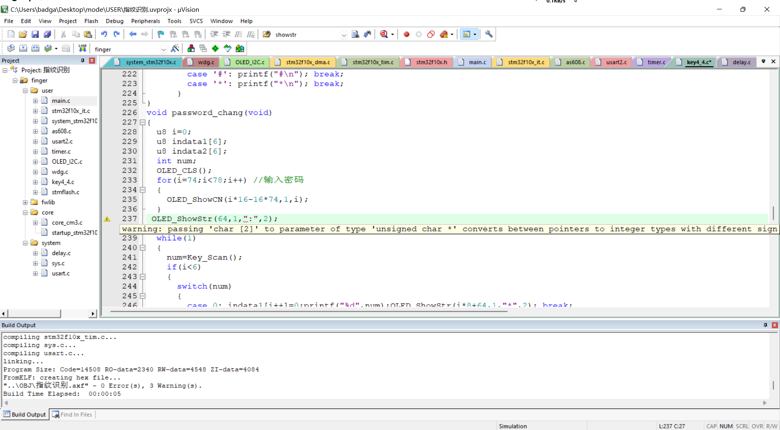Collapse the core folder
This screenshot has width=780, height=430.
tap(25, 212)
